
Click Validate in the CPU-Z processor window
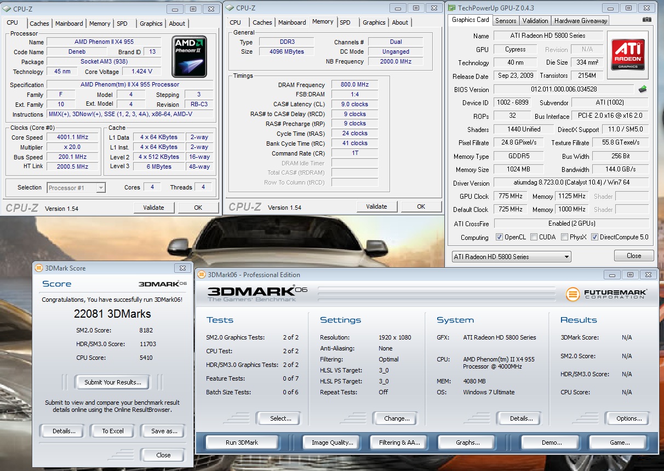[x=153, y=208]
